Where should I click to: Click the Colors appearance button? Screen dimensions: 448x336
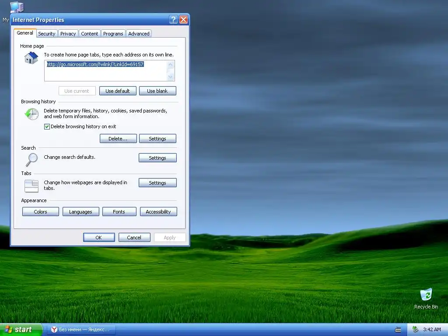pyautogui.click(x=41, y=212)
